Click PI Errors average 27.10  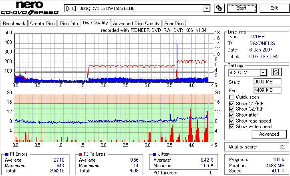pos(59,160)
